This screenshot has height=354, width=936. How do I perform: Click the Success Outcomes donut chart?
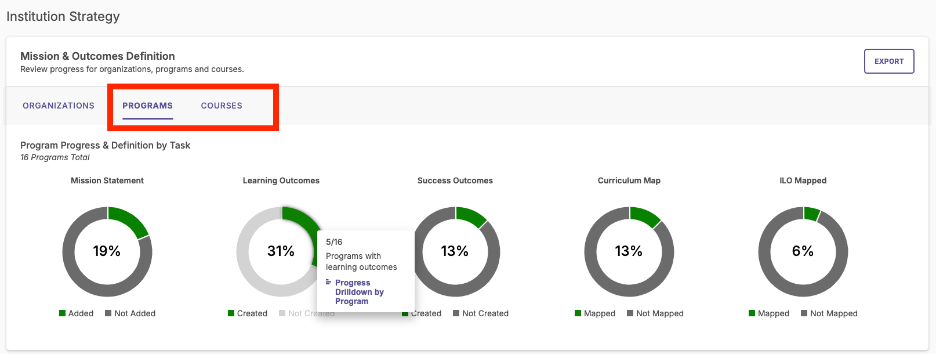coord(455,251)
